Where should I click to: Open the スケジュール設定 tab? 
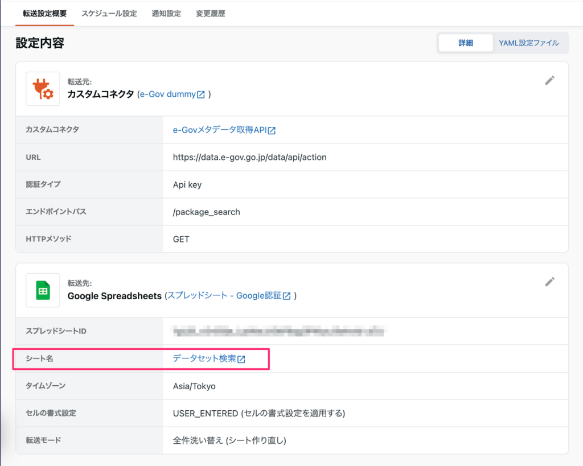pos(109,14)
